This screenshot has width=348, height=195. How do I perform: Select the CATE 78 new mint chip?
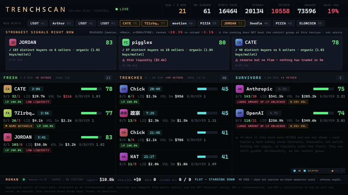tap(130, 23)
